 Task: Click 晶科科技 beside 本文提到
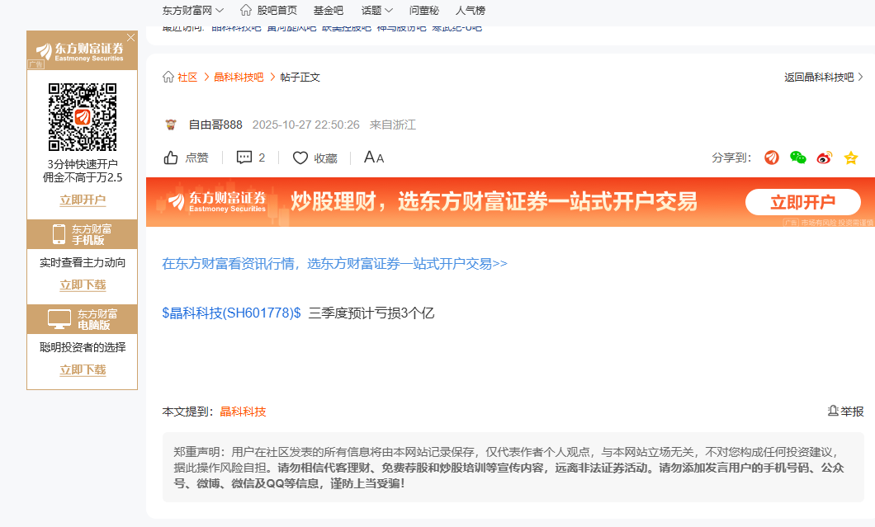[x=243, y=412]
